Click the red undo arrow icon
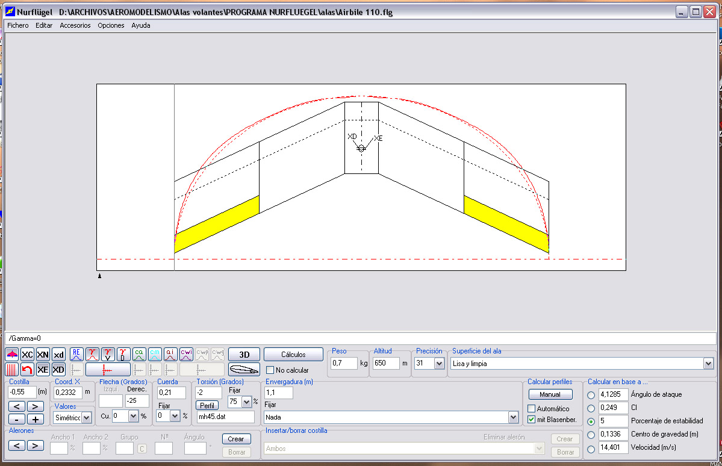Image resolution: width=722 pixels, height=466 pixels. 27,369
